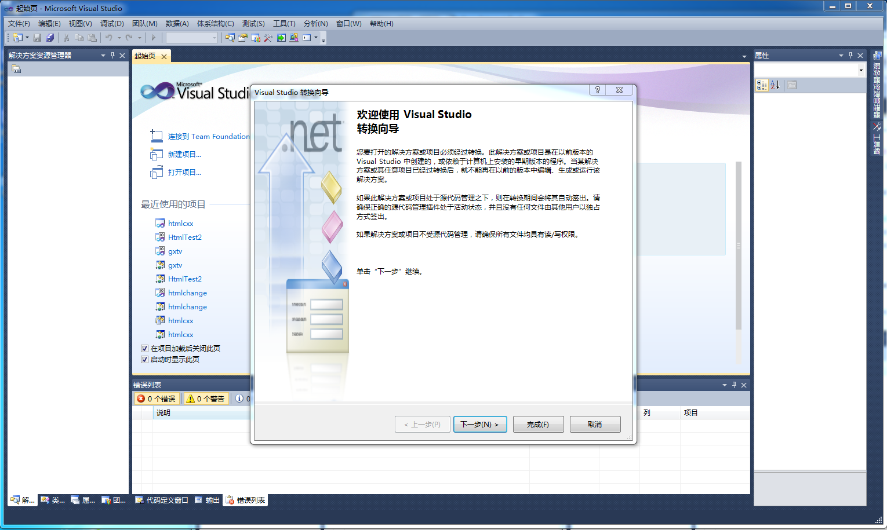Click the 打开项目... link on the Start Page
Screen dimensions: 887x530
click(184, 172)
